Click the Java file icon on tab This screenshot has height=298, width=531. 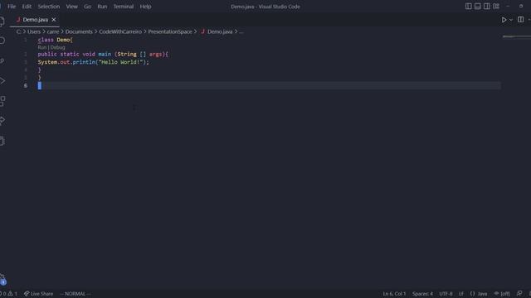pos(18,20)
